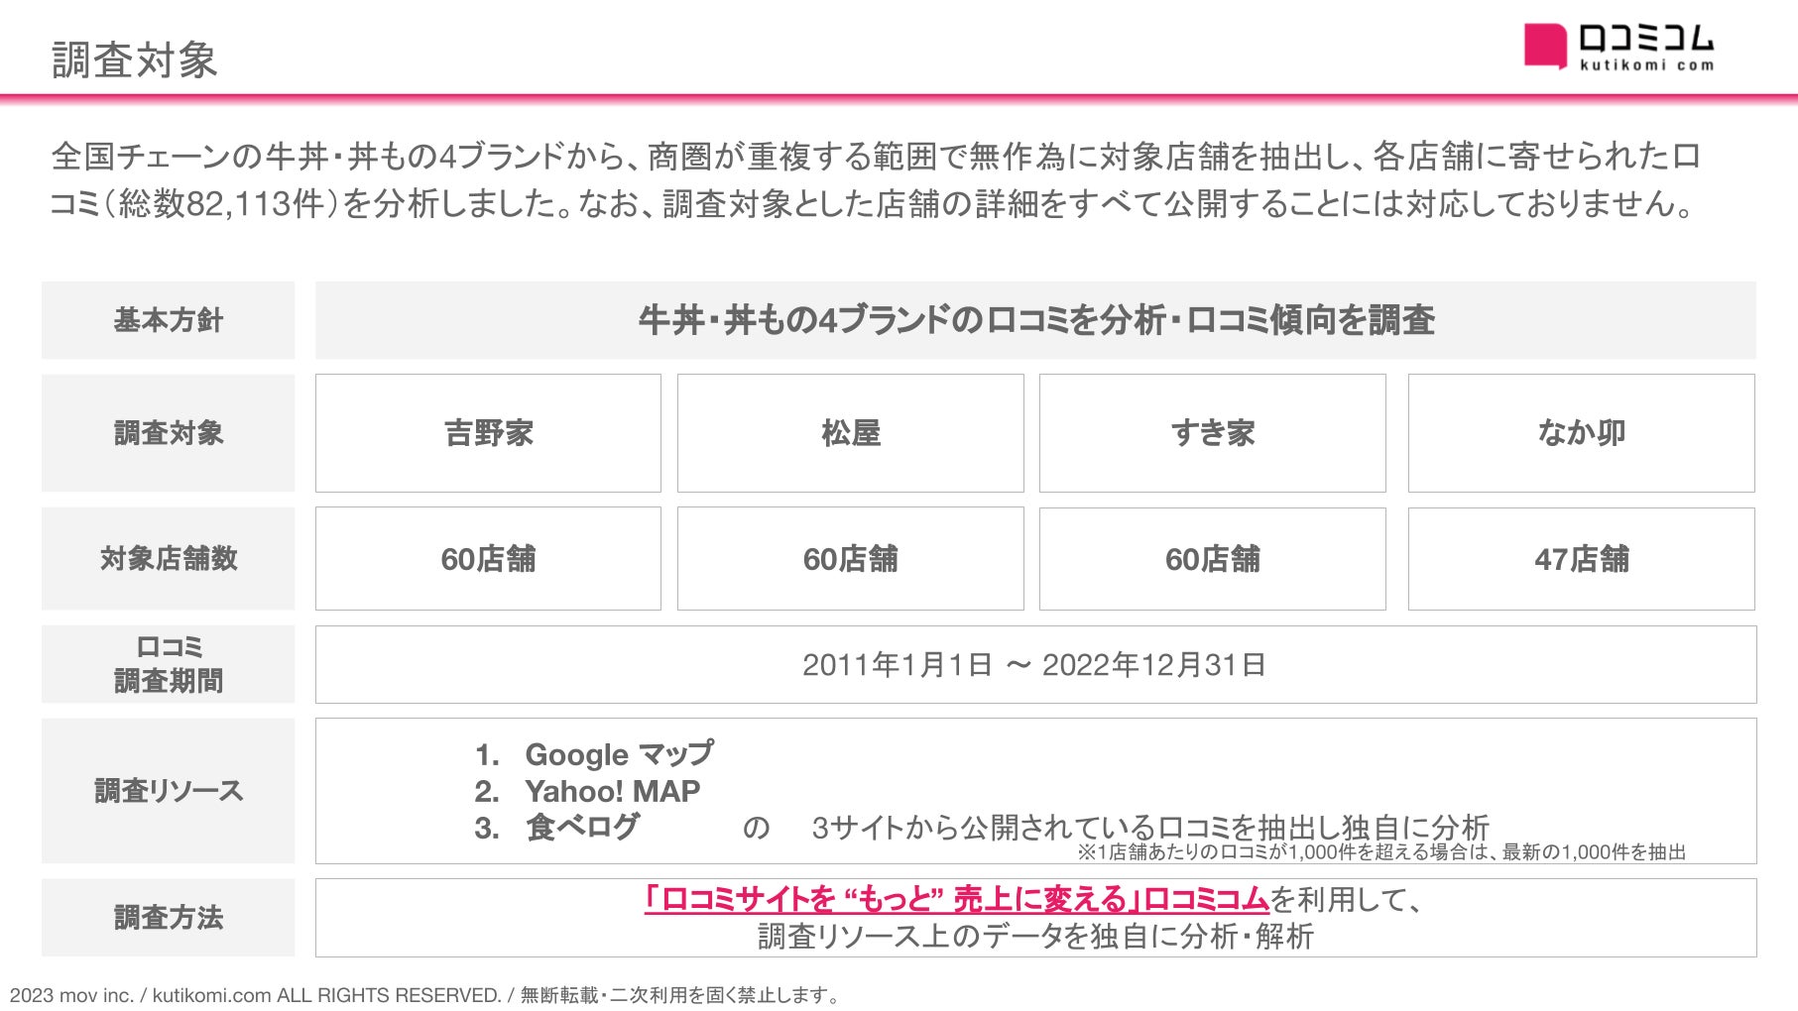Image resolution: width=1798 pixels, height=1011 pixels.
Task: Select the 吉野家 brand cell
Action: pos(488,433)
